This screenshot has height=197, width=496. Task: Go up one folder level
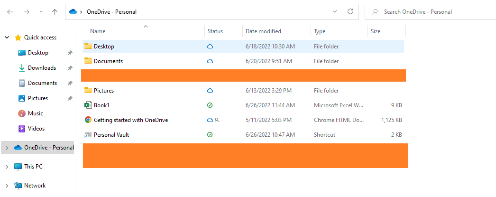tap(55, 12)
